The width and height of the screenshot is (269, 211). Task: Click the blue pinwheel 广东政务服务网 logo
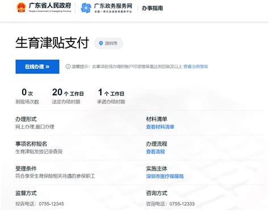[86, 8]
